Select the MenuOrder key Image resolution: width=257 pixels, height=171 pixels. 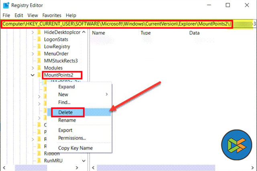(x=56, y=54)
